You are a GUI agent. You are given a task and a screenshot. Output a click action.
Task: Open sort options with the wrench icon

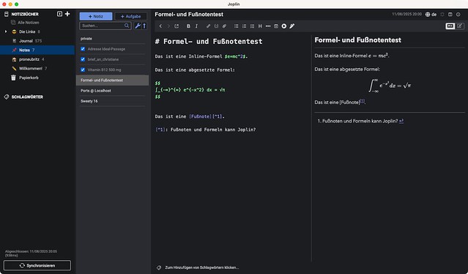[138, 26]
